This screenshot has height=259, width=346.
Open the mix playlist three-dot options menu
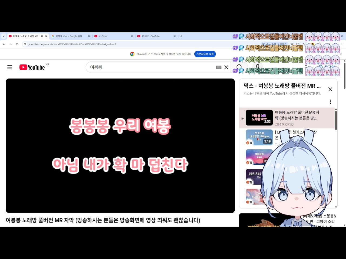click(x=330, y=102)
